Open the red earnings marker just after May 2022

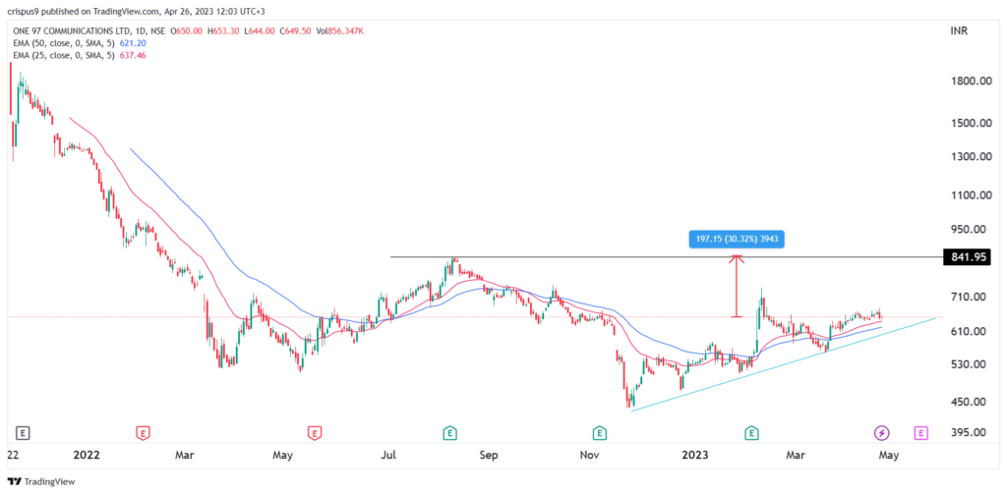(314, 433)
